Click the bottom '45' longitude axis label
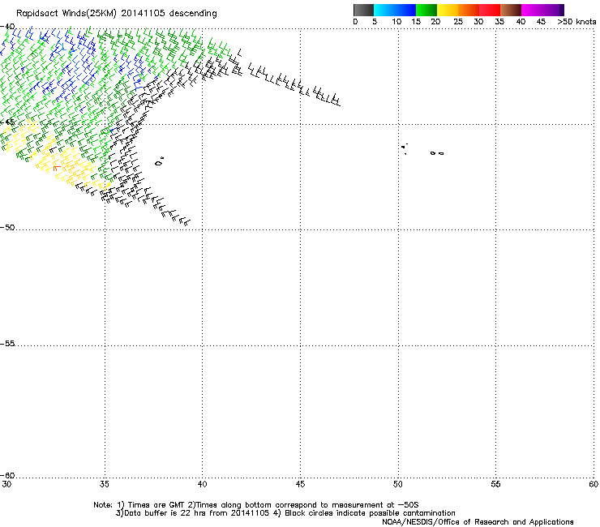Viewport: 600px width, 527px height. tap(300, 484)
